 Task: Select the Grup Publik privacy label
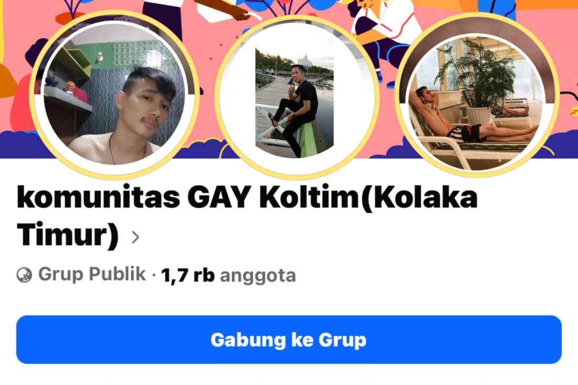coord(92,274)
